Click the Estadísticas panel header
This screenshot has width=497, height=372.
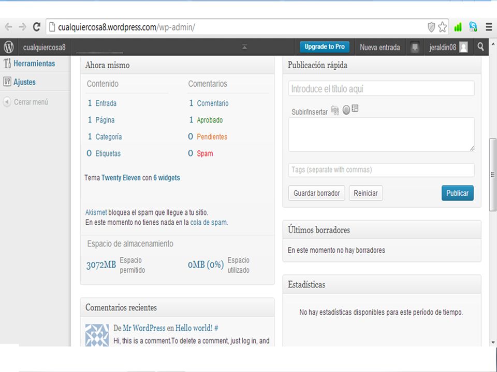tap(382, 284)
